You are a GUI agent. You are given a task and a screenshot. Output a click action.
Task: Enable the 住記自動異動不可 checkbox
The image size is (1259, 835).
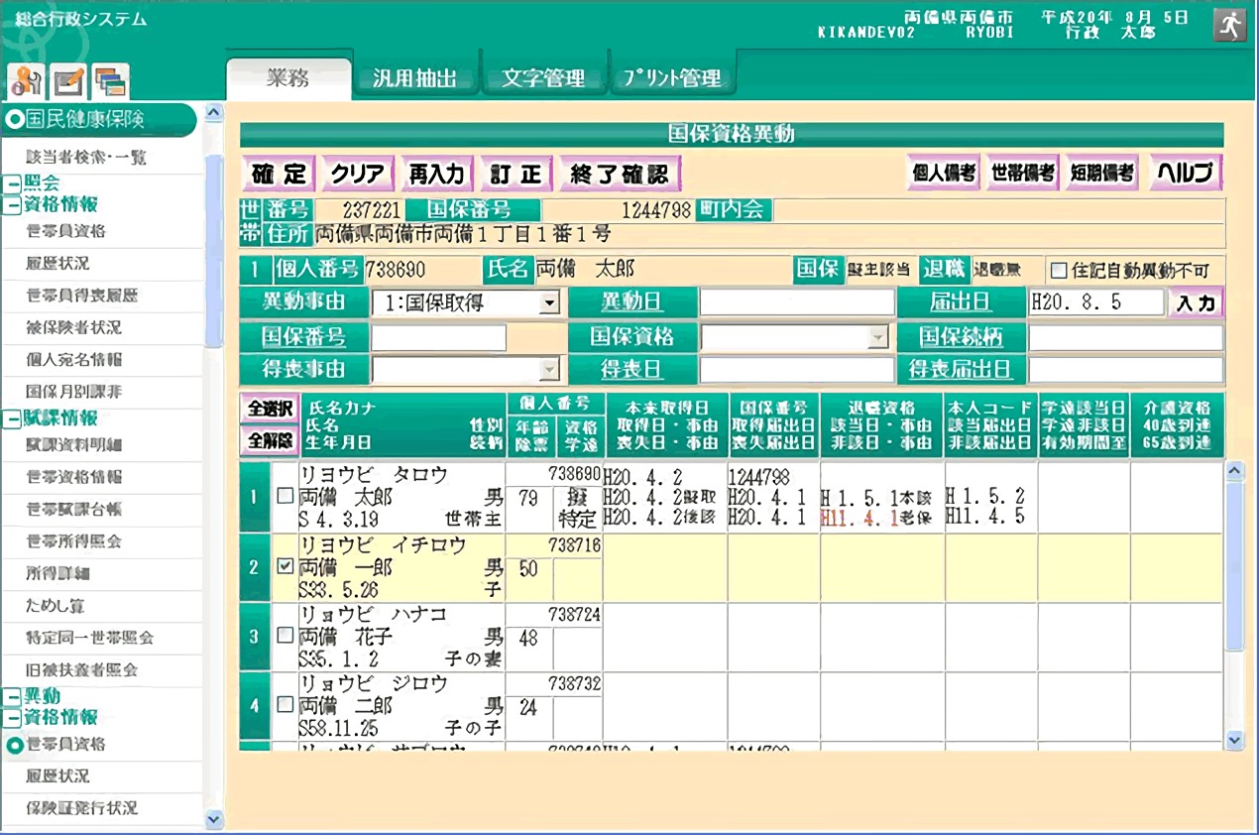(1059, 270)
